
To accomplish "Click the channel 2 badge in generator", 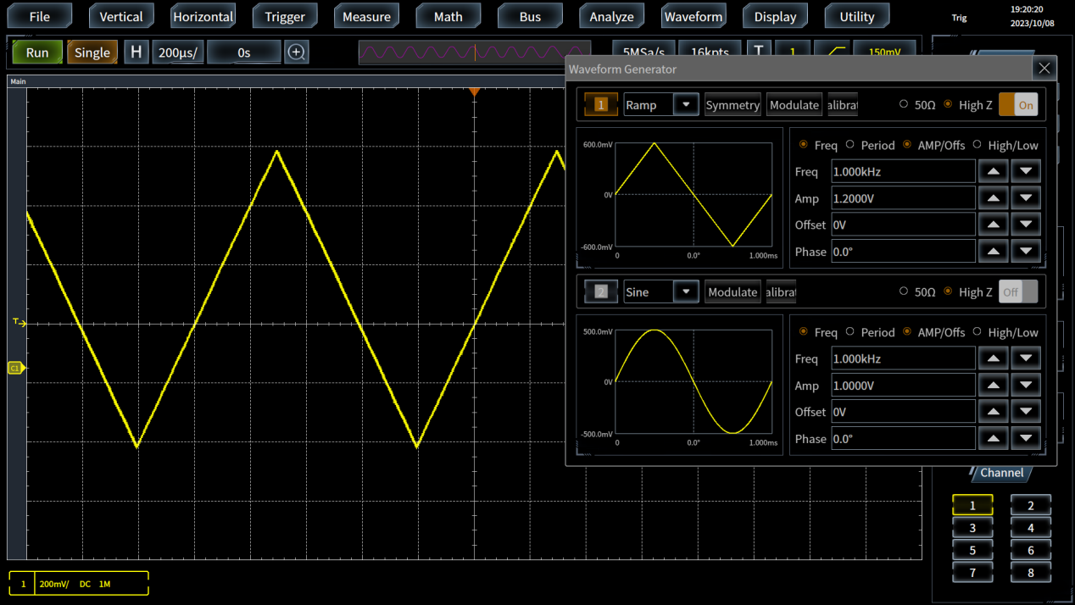I will [601, 292].
